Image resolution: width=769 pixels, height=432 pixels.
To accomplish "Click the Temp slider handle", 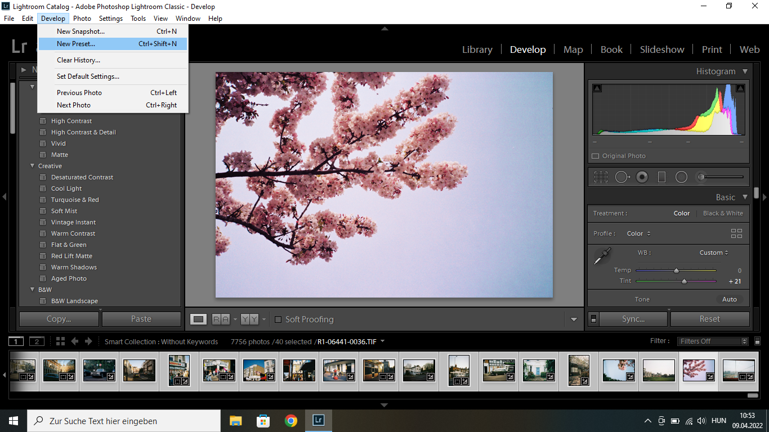I will click(676, 270).
